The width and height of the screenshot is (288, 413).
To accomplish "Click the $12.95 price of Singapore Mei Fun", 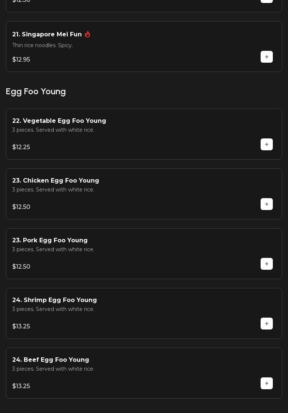I will tap(21, 59).
